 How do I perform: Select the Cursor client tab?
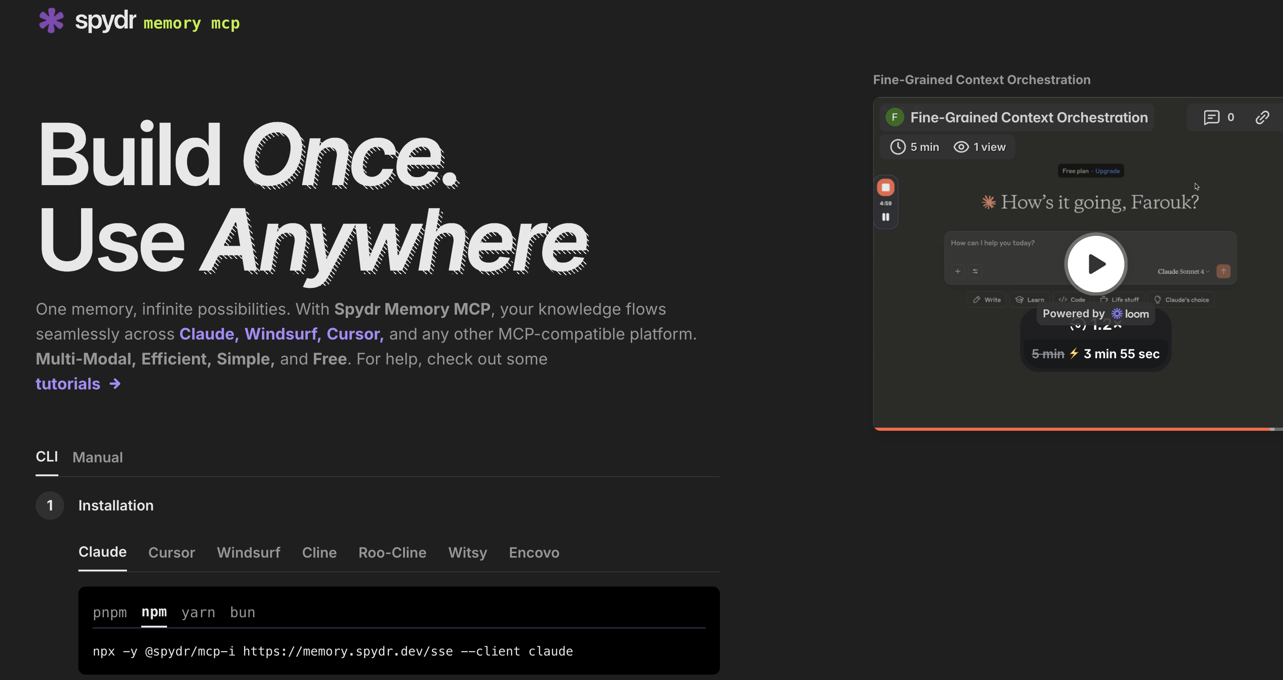[x=172, y=553]
